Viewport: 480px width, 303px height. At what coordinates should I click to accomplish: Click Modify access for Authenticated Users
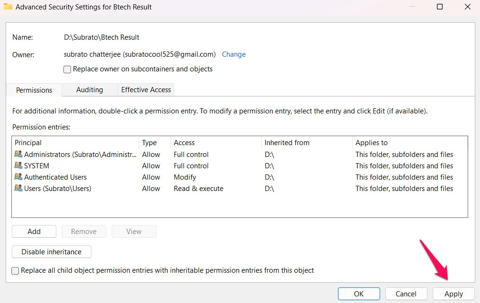point(185,177)
